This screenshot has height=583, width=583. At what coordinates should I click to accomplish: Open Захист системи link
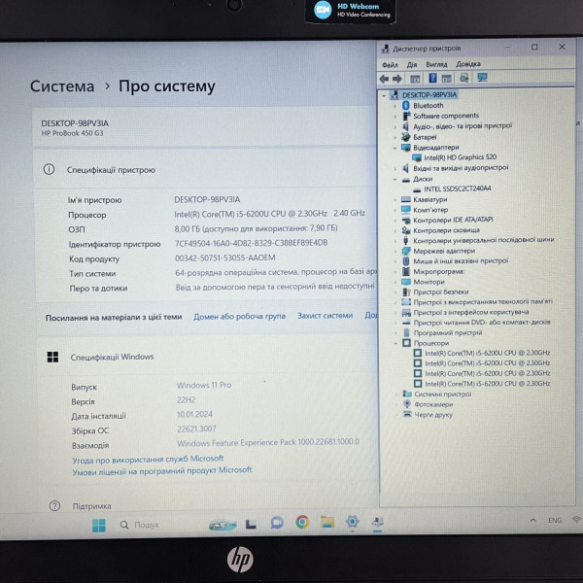tap(325, 315)
